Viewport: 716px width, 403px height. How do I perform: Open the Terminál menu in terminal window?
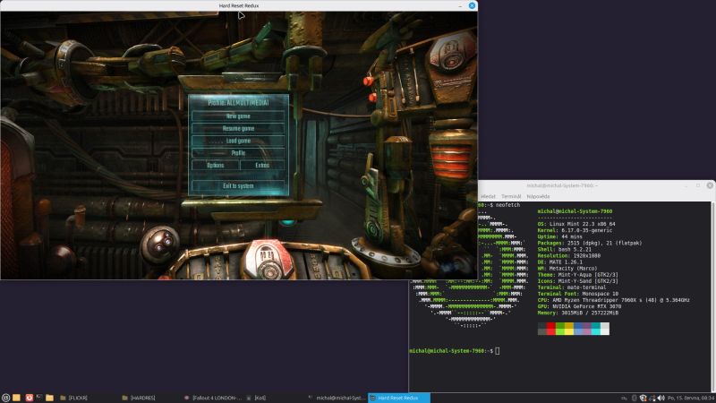point(511,196)
